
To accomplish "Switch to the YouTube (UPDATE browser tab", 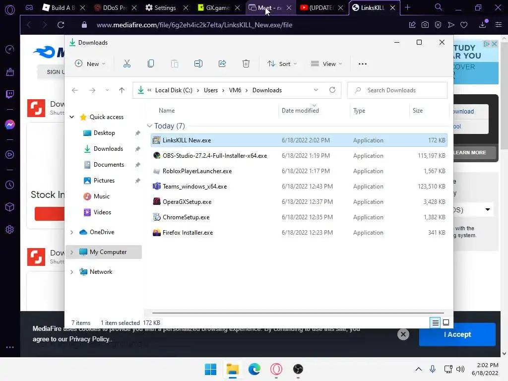I will (321, 7).
